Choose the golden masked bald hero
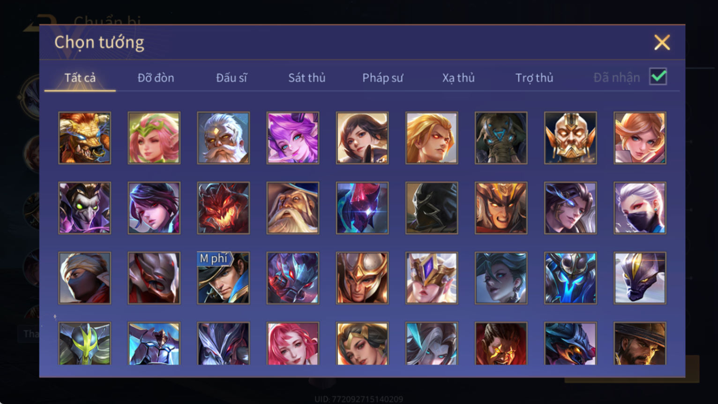Screen dimensions: 718x404 click(x=570, y=138)
